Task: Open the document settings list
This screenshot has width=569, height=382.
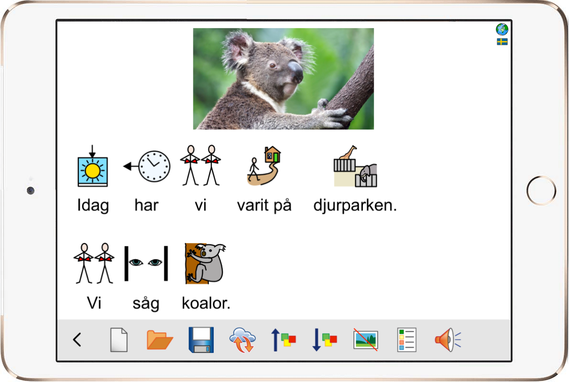Action: tap(406, 340)
